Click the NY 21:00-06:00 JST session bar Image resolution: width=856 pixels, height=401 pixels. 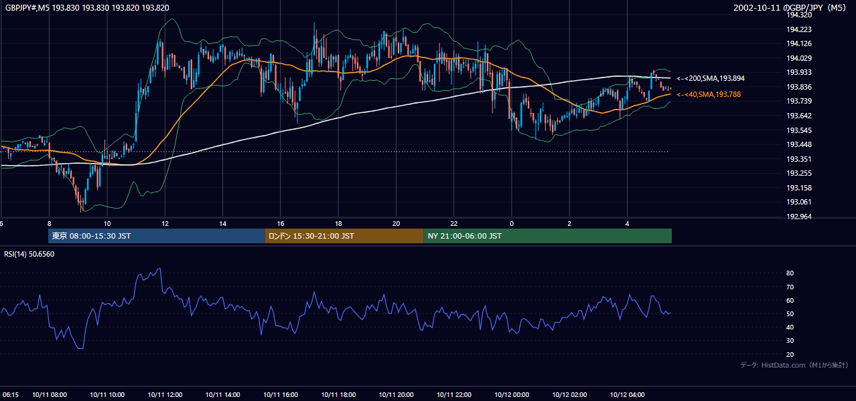pyautogui.click(x=547, y=236)
